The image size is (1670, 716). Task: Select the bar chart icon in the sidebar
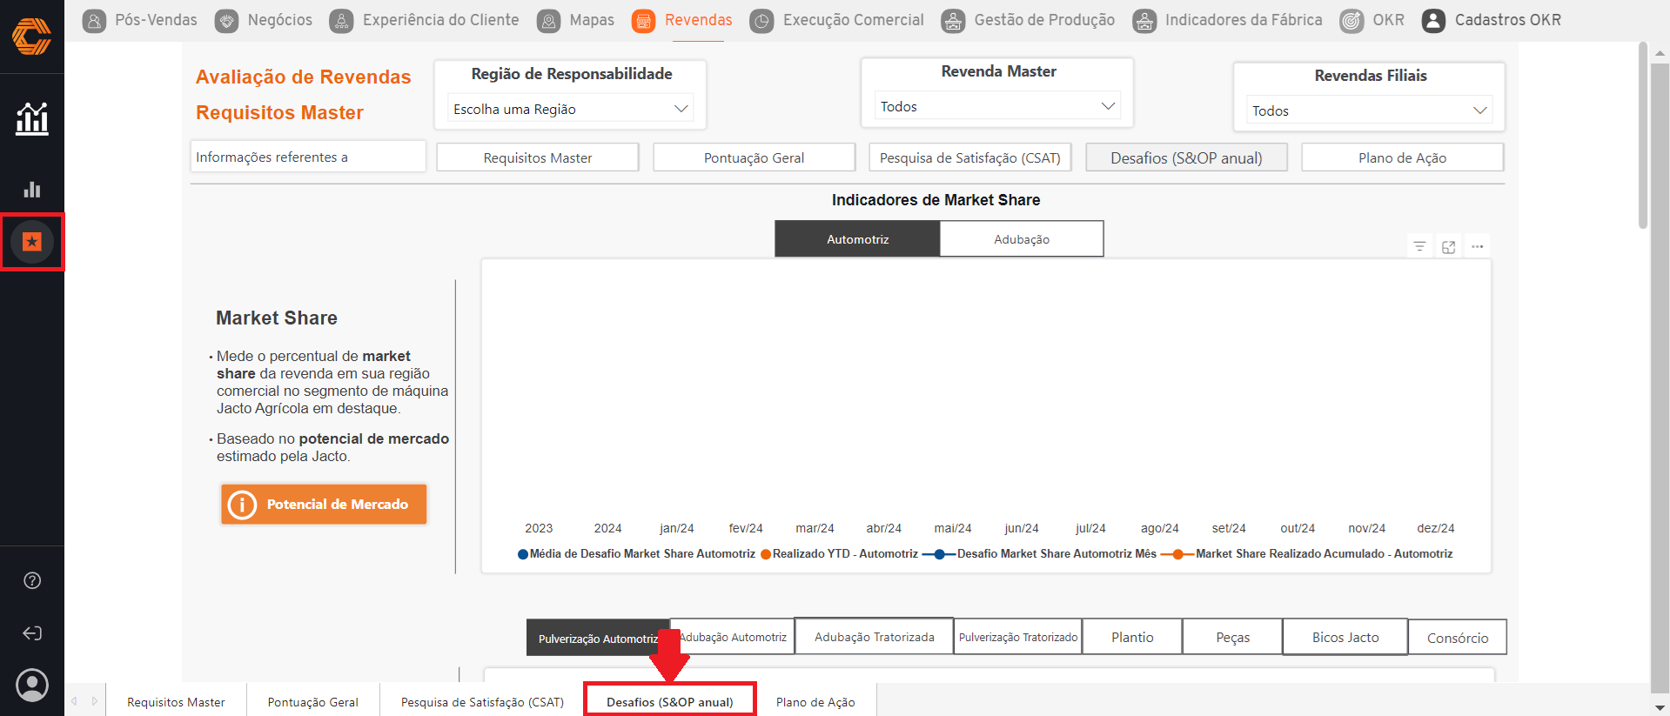coord(32,190)
